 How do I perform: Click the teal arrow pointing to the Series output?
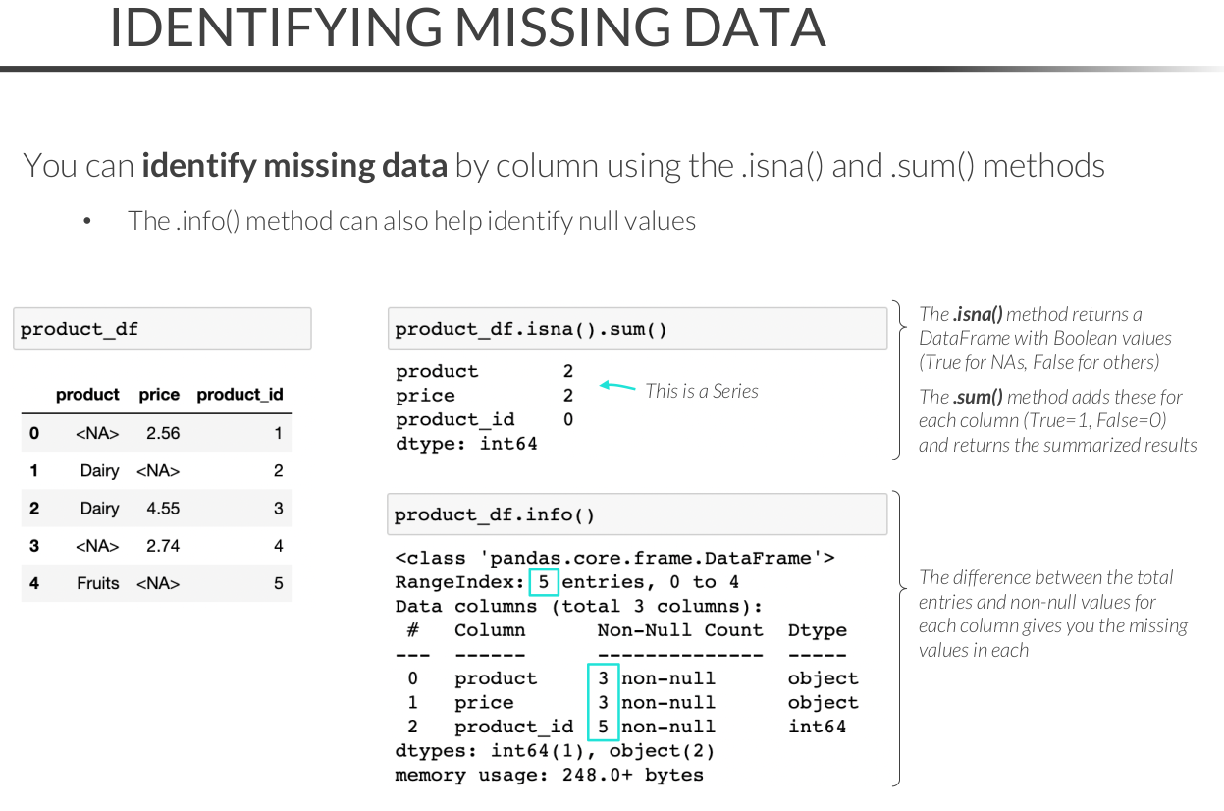point(617,386)
